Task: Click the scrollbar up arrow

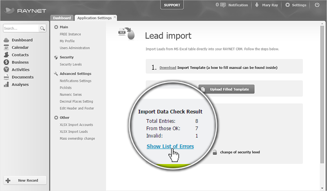Action: (323, 23)
